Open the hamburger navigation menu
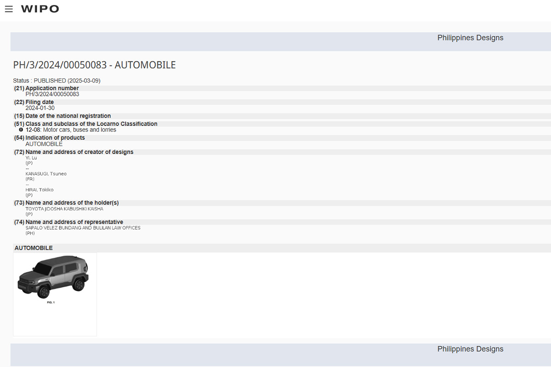 [9, 9]
